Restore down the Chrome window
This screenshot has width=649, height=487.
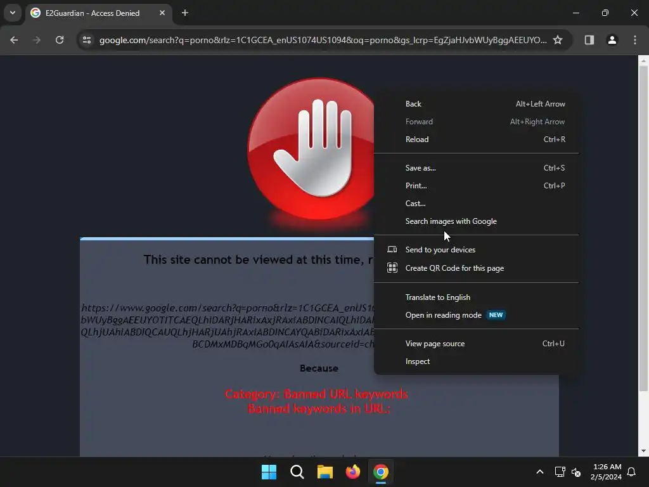click(605, 13)
